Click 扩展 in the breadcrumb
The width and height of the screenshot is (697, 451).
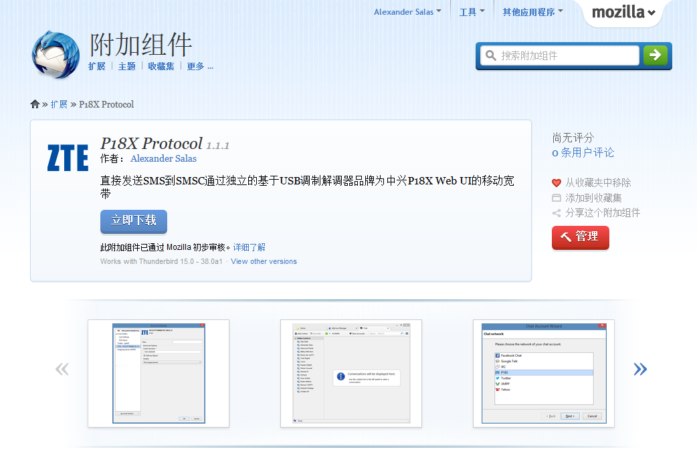[x=59, y=104]
